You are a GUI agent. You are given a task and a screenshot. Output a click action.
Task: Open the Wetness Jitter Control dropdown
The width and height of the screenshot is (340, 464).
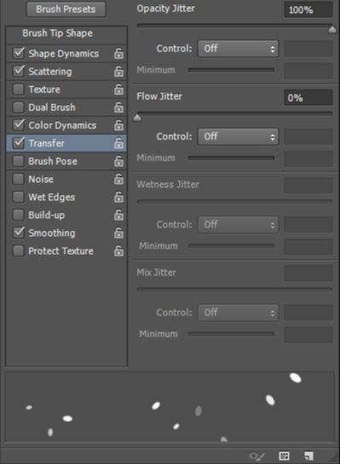[x=238, y=224]
